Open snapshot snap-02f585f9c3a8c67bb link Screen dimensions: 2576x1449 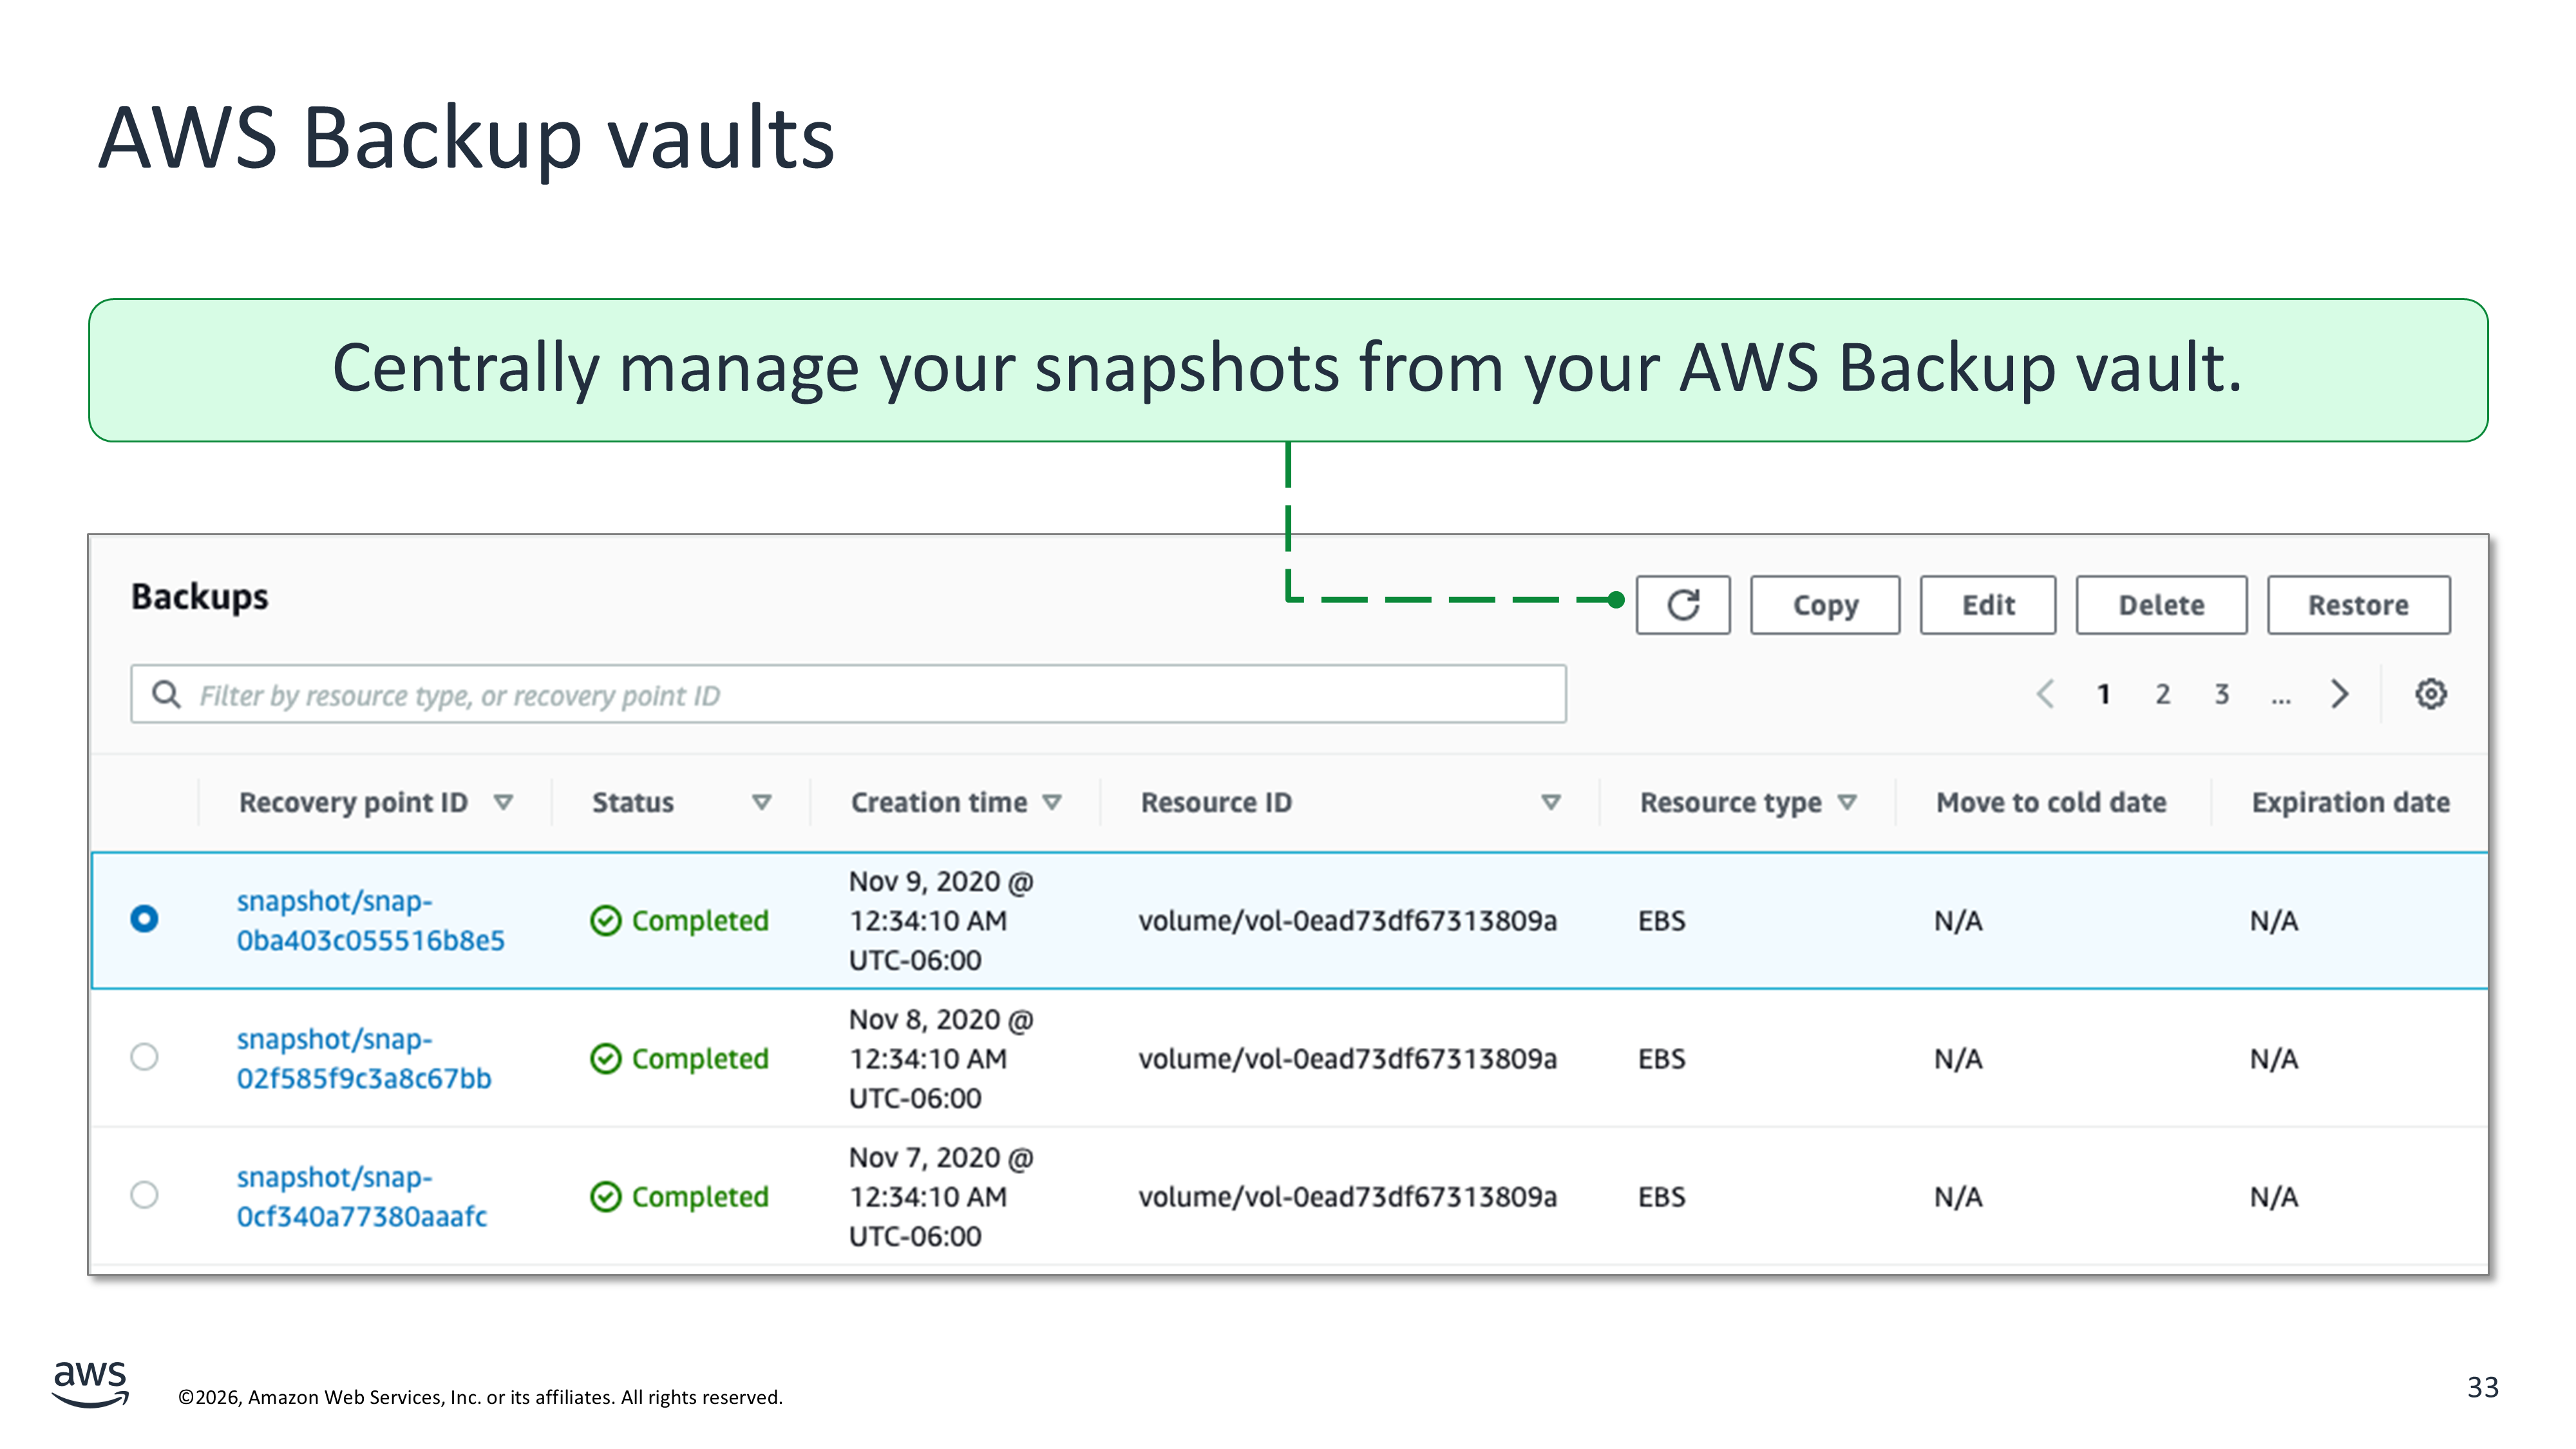point(363,1059)
